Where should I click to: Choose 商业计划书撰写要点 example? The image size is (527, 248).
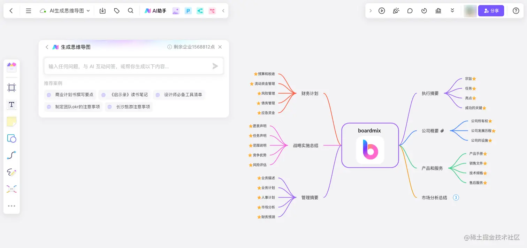[x=70, y=95]
